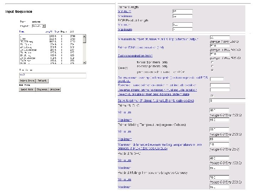Click PCR Product Length Minimum field
The width and height of the screenshot is (256, 192).
pos(182,25)
